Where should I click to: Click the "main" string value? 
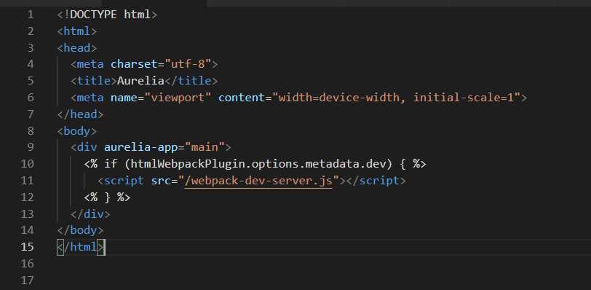click(205, 147)
